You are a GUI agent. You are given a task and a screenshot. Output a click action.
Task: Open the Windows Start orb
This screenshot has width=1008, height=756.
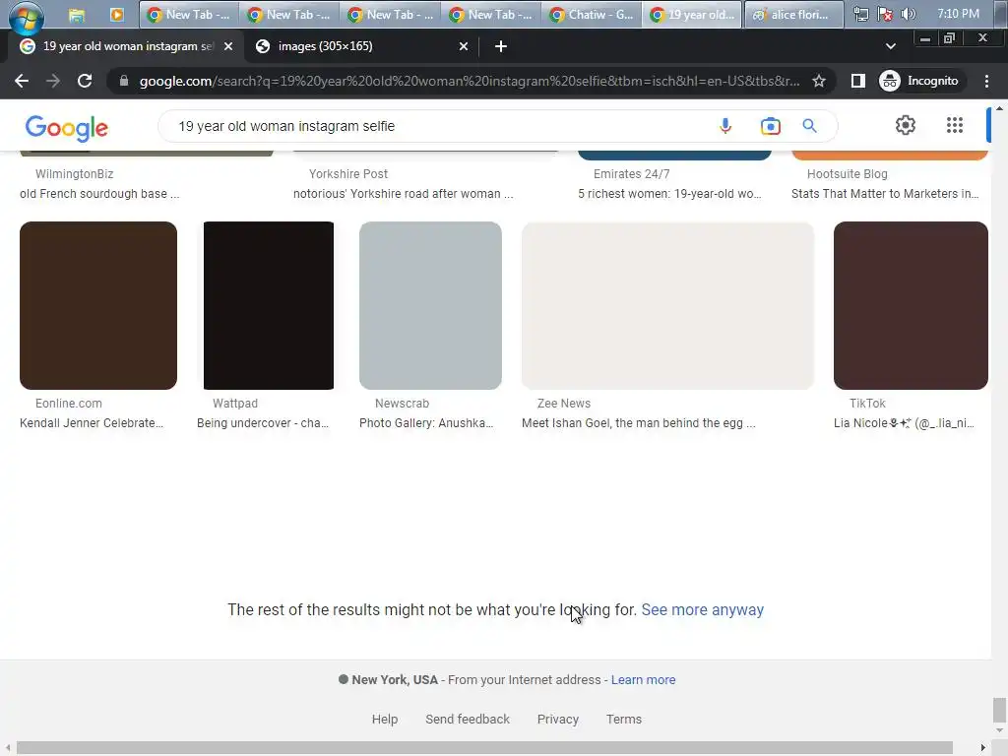click(x=27, y=16)
